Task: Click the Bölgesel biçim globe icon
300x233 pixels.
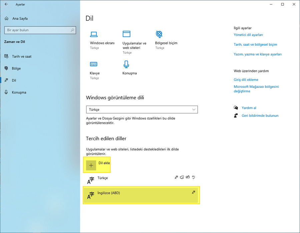Action: tap(159, 34)
